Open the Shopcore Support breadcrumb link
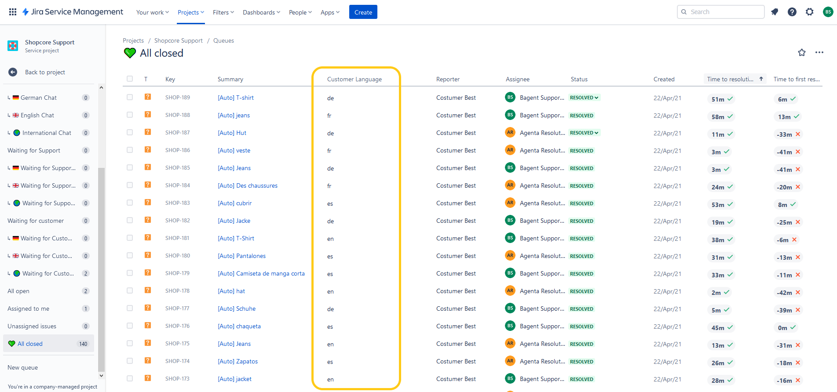Screen dimensions: 837x392 (179, 40)
